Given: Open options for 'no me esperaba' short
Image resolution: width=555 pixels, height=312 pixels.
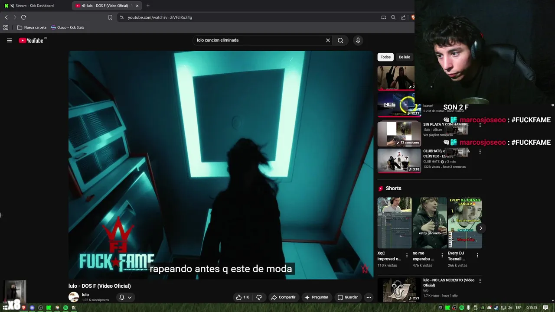Looking at the screenshot, I should (442, 256).
